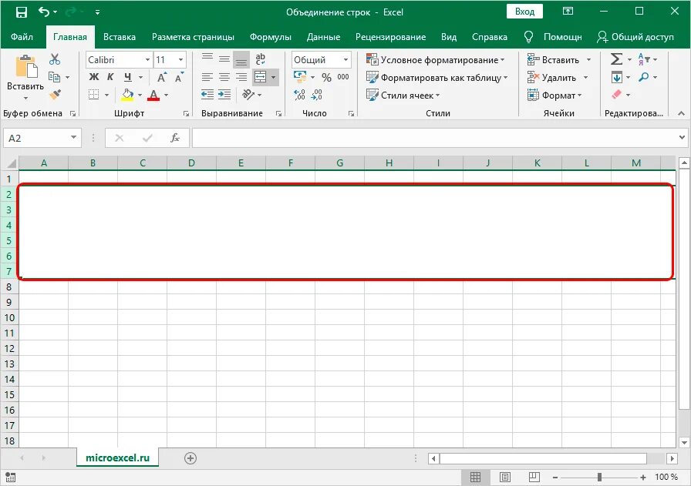Toggle Merge and Center button
Screen dimensions: 691x486
coord(260,78)
